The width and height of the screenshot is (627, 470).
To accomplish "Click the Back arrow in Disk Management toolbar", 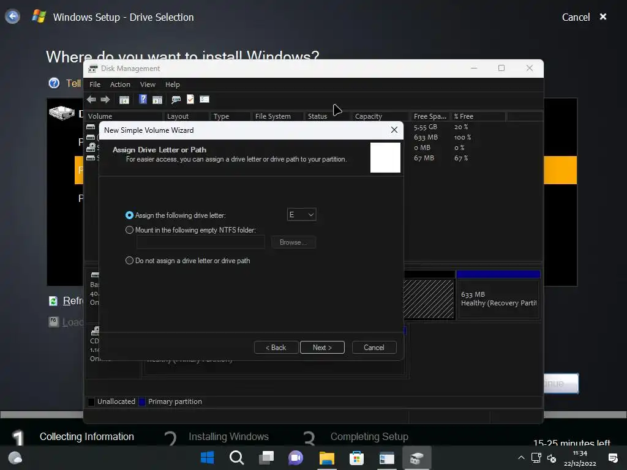I will [91, 100].
